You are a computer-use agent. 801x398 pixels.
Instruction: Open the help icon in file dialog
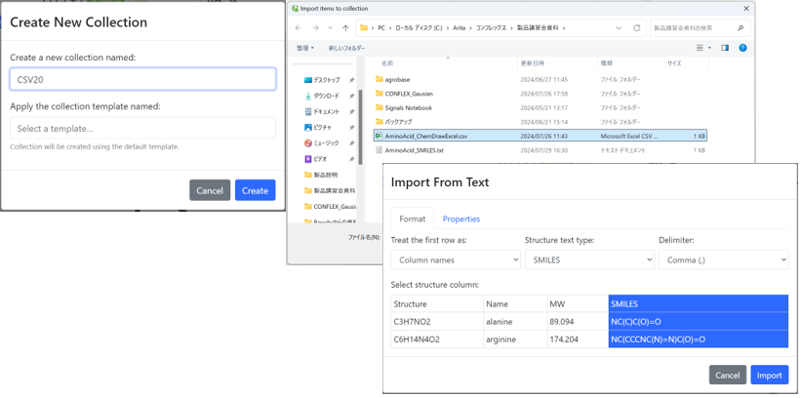(742, 48)
